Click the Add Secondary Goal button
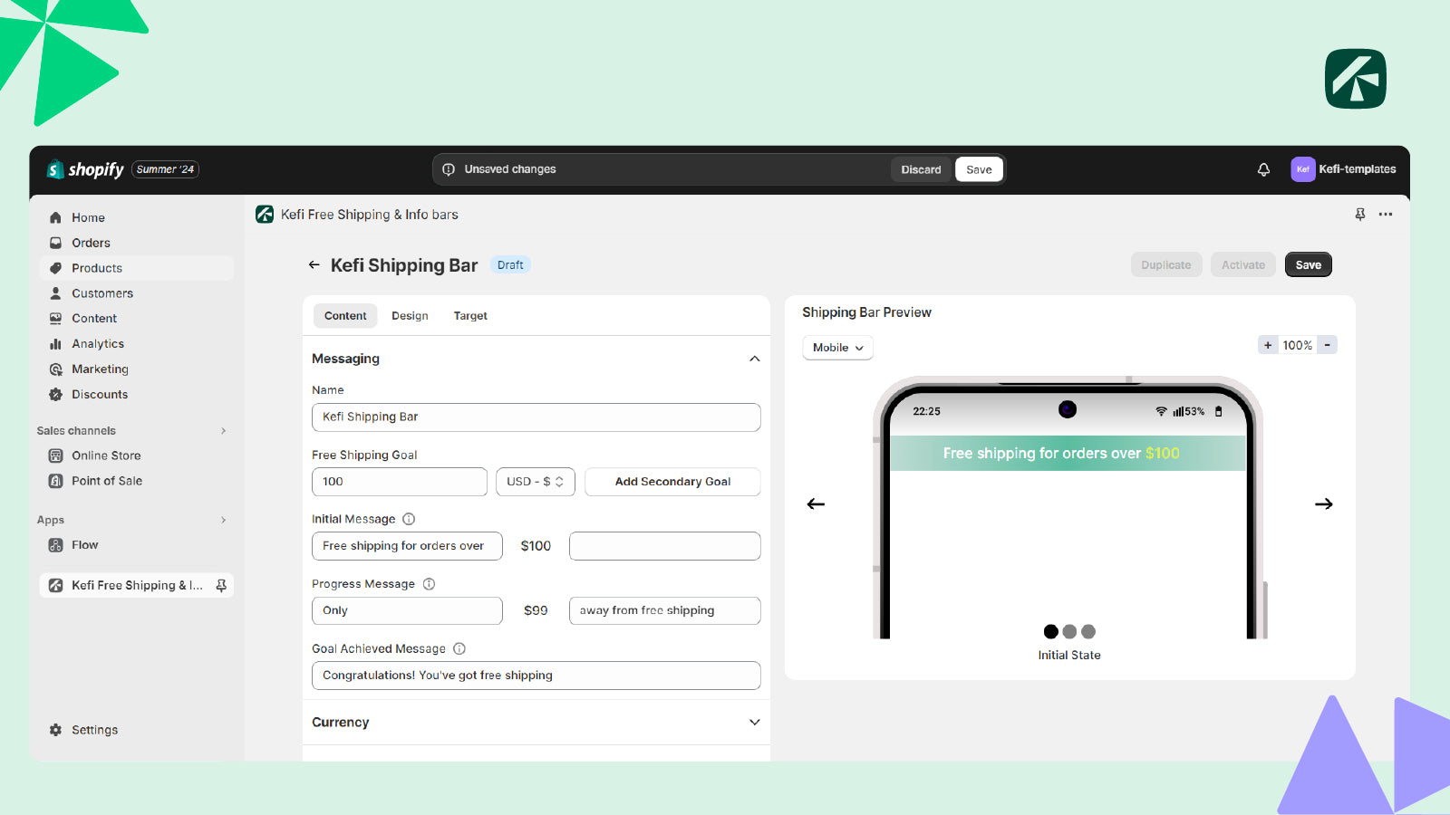1450x815 pixels. [x=672, y=481]
